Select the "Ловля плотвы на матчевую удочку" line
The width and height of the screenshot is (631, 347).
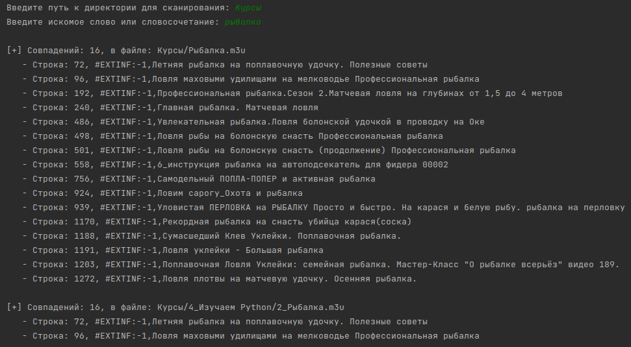click(x=219, y=279)
